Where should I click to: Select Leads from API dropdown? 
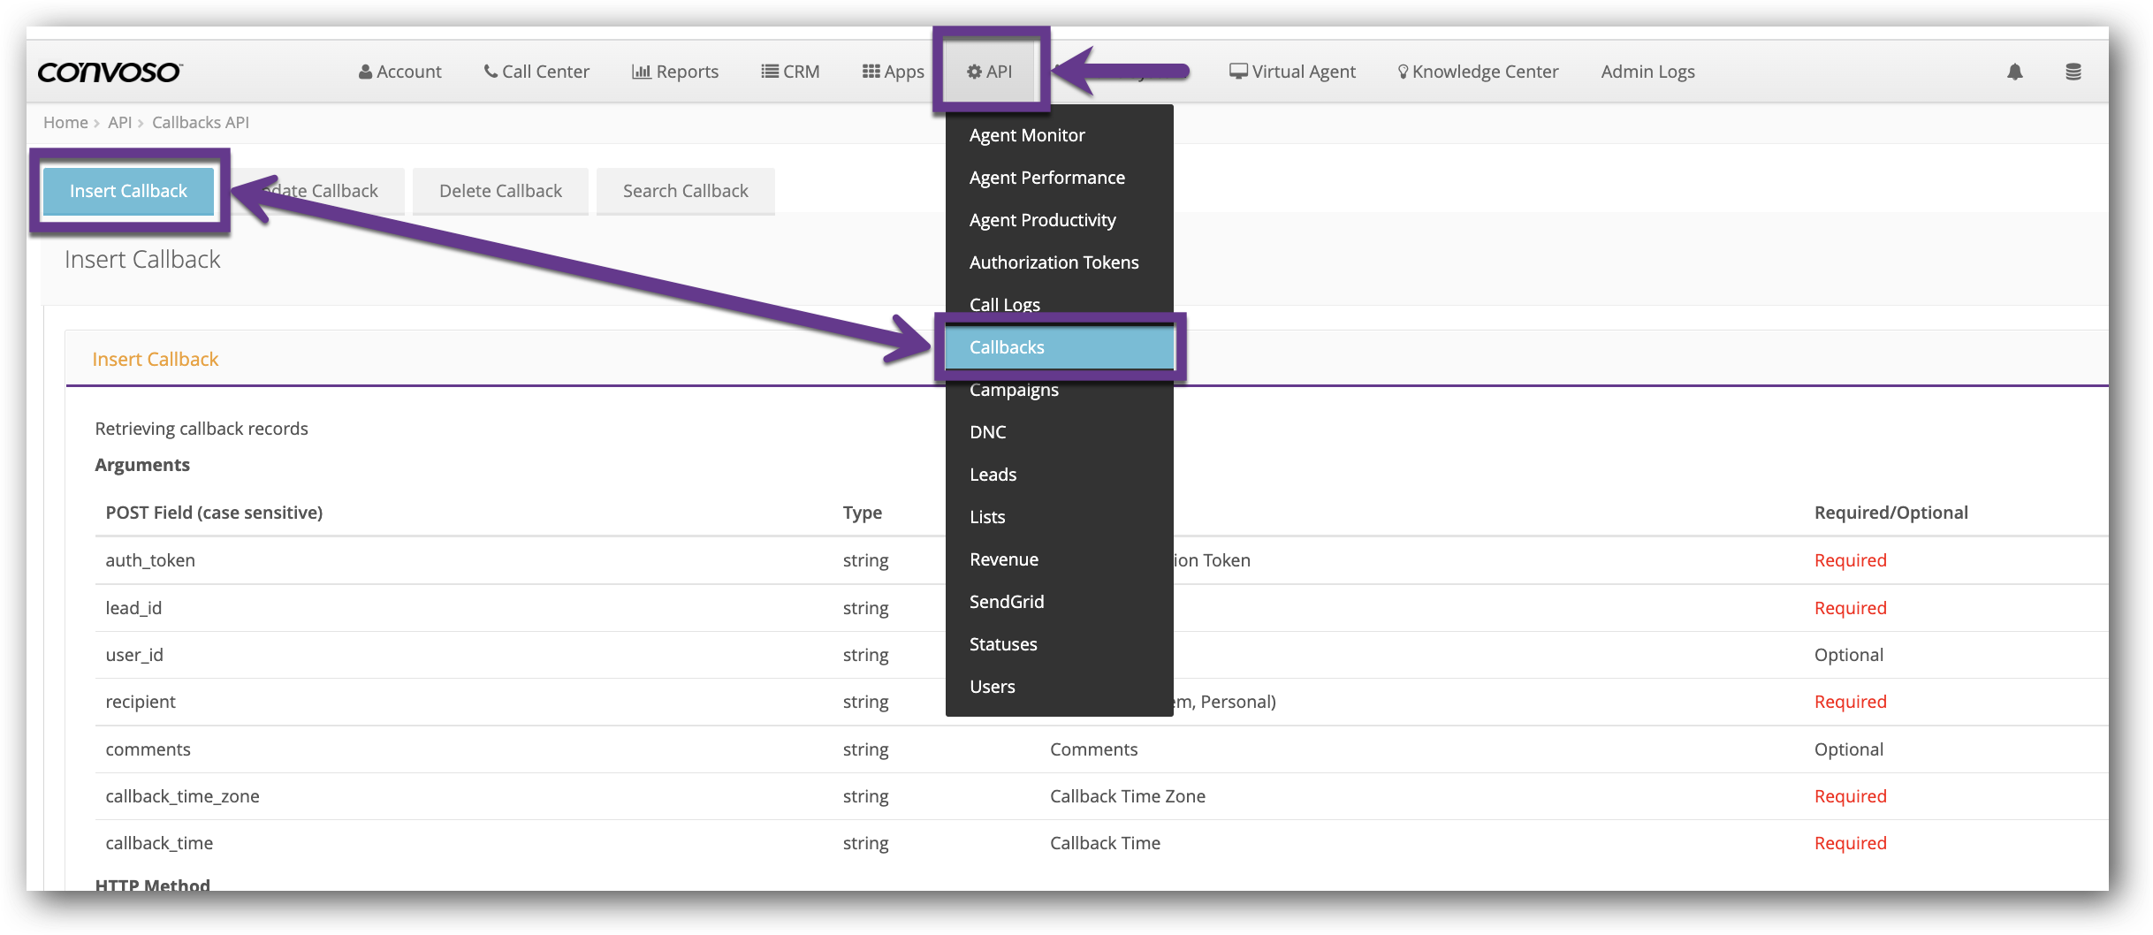pyautogui.click(x=1059, y=475)
